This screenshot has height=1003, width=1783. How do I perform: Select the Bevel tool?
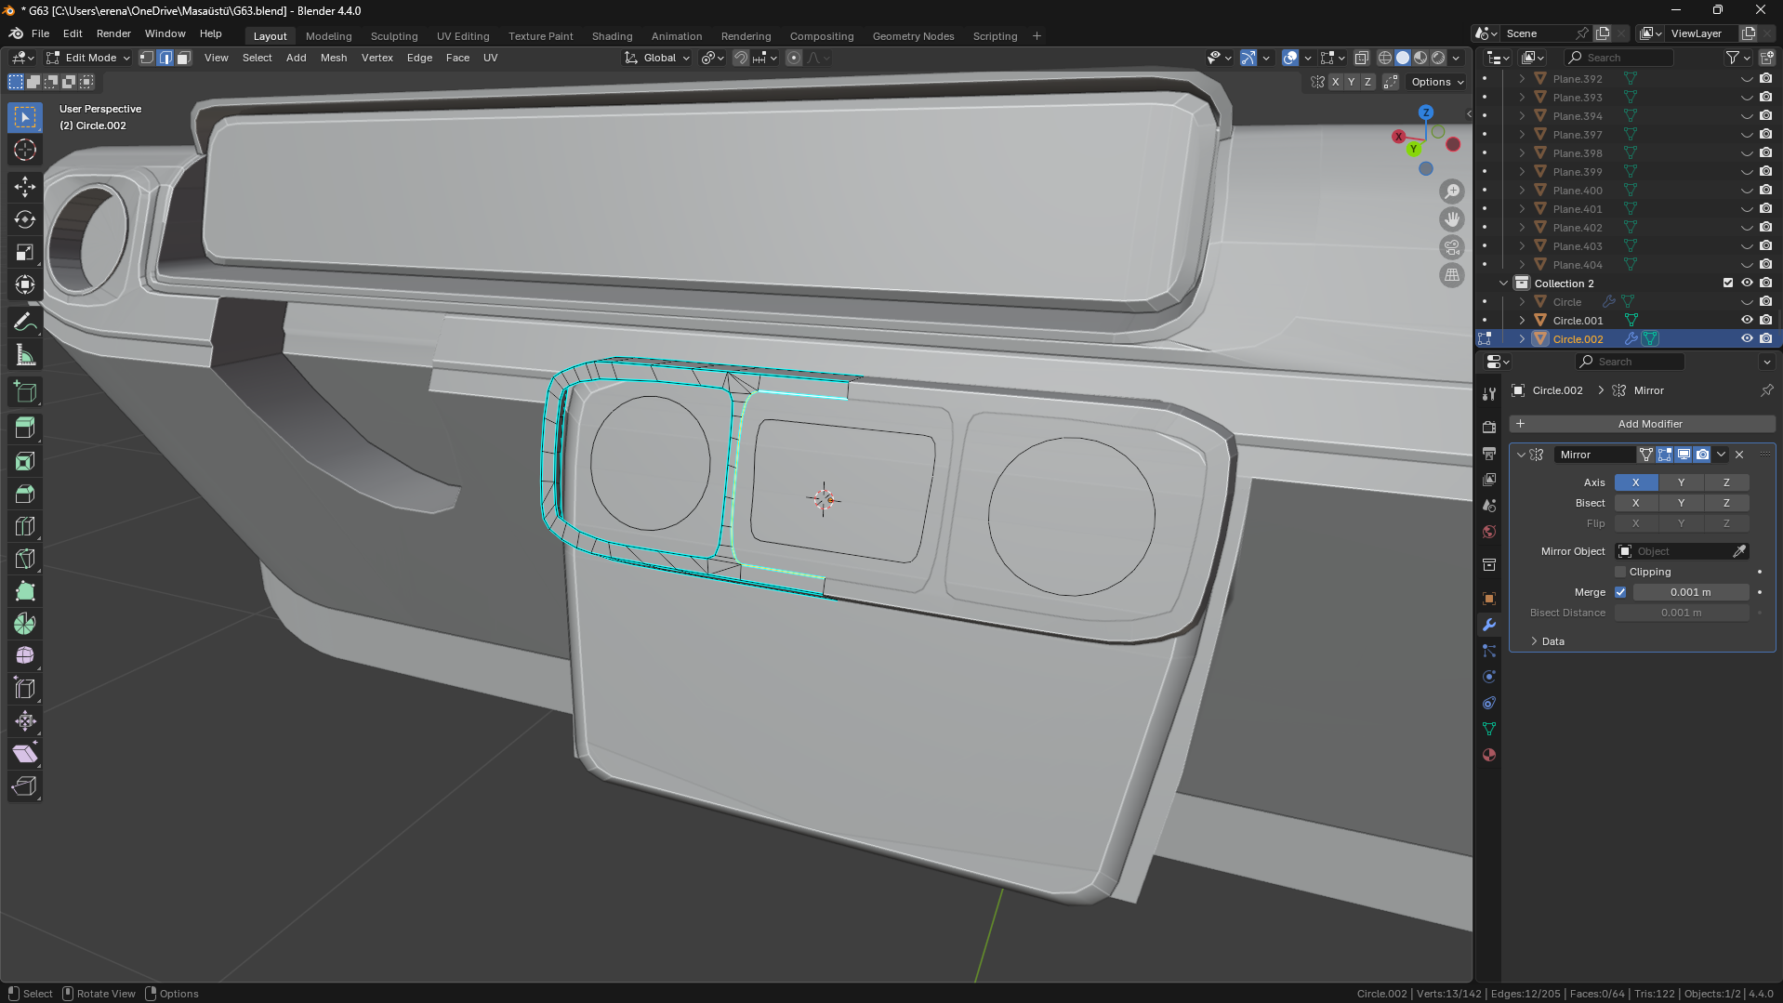click(25, 494)
